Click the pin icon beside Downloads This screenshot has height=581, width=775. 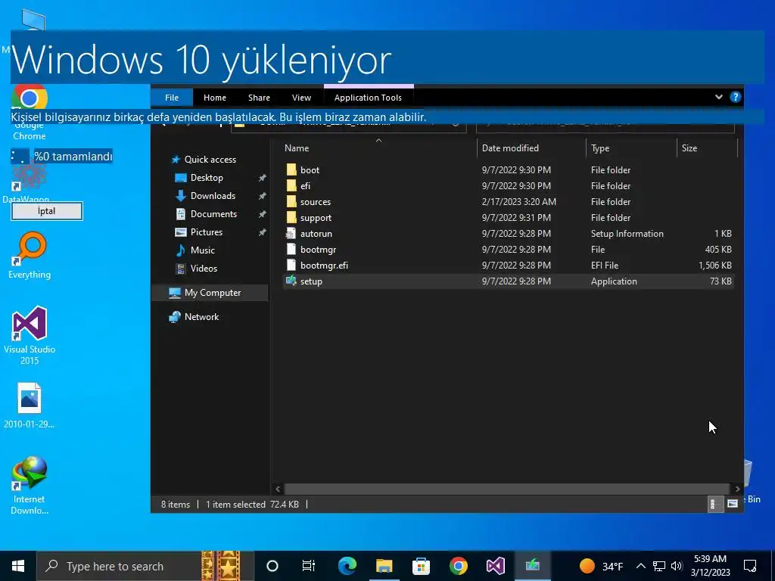point(263,196)
